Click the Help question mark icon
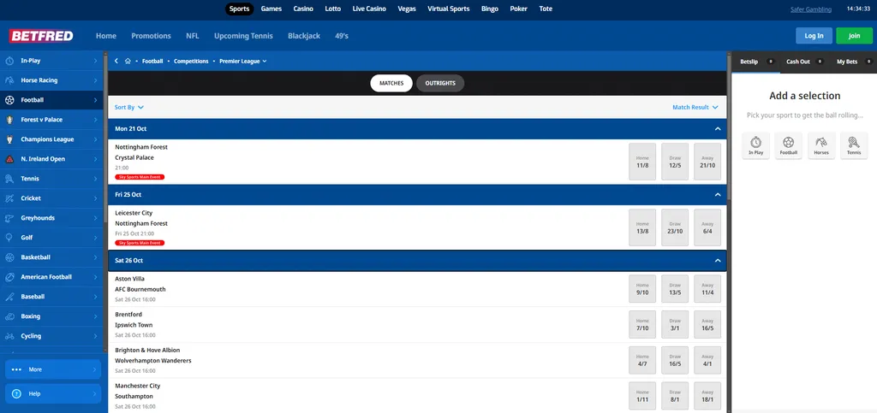 pyautogui.click(x=16, y=393)
